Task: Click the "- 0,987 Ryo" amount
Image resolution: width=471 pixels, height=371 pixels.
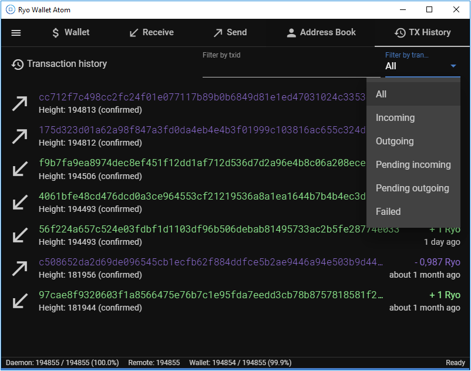Action: 438,262
